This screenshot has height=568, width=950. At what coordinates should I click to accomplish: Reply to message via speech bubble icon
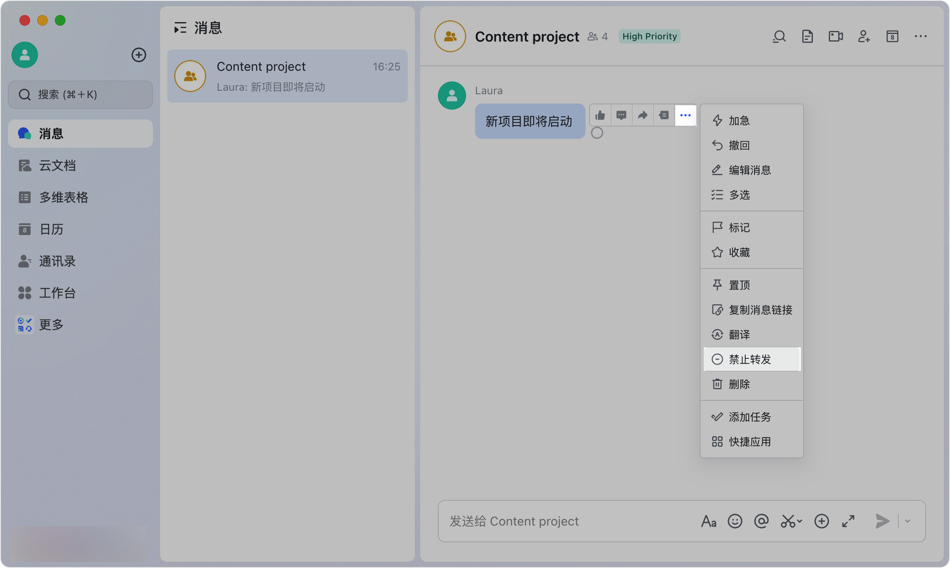pos(621,115)
